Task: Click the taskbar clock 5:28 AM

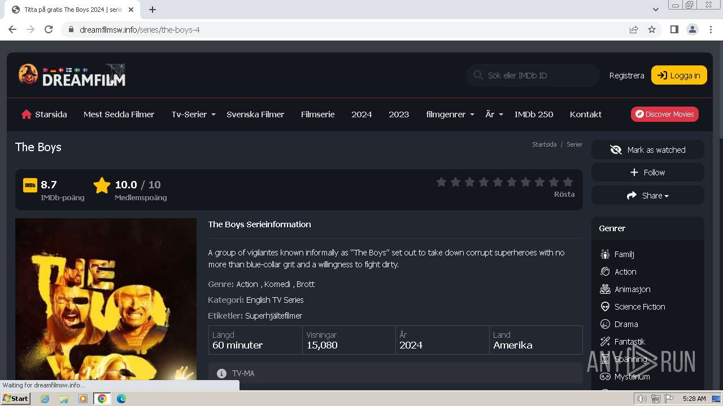Action: click(x=694, y=399)
